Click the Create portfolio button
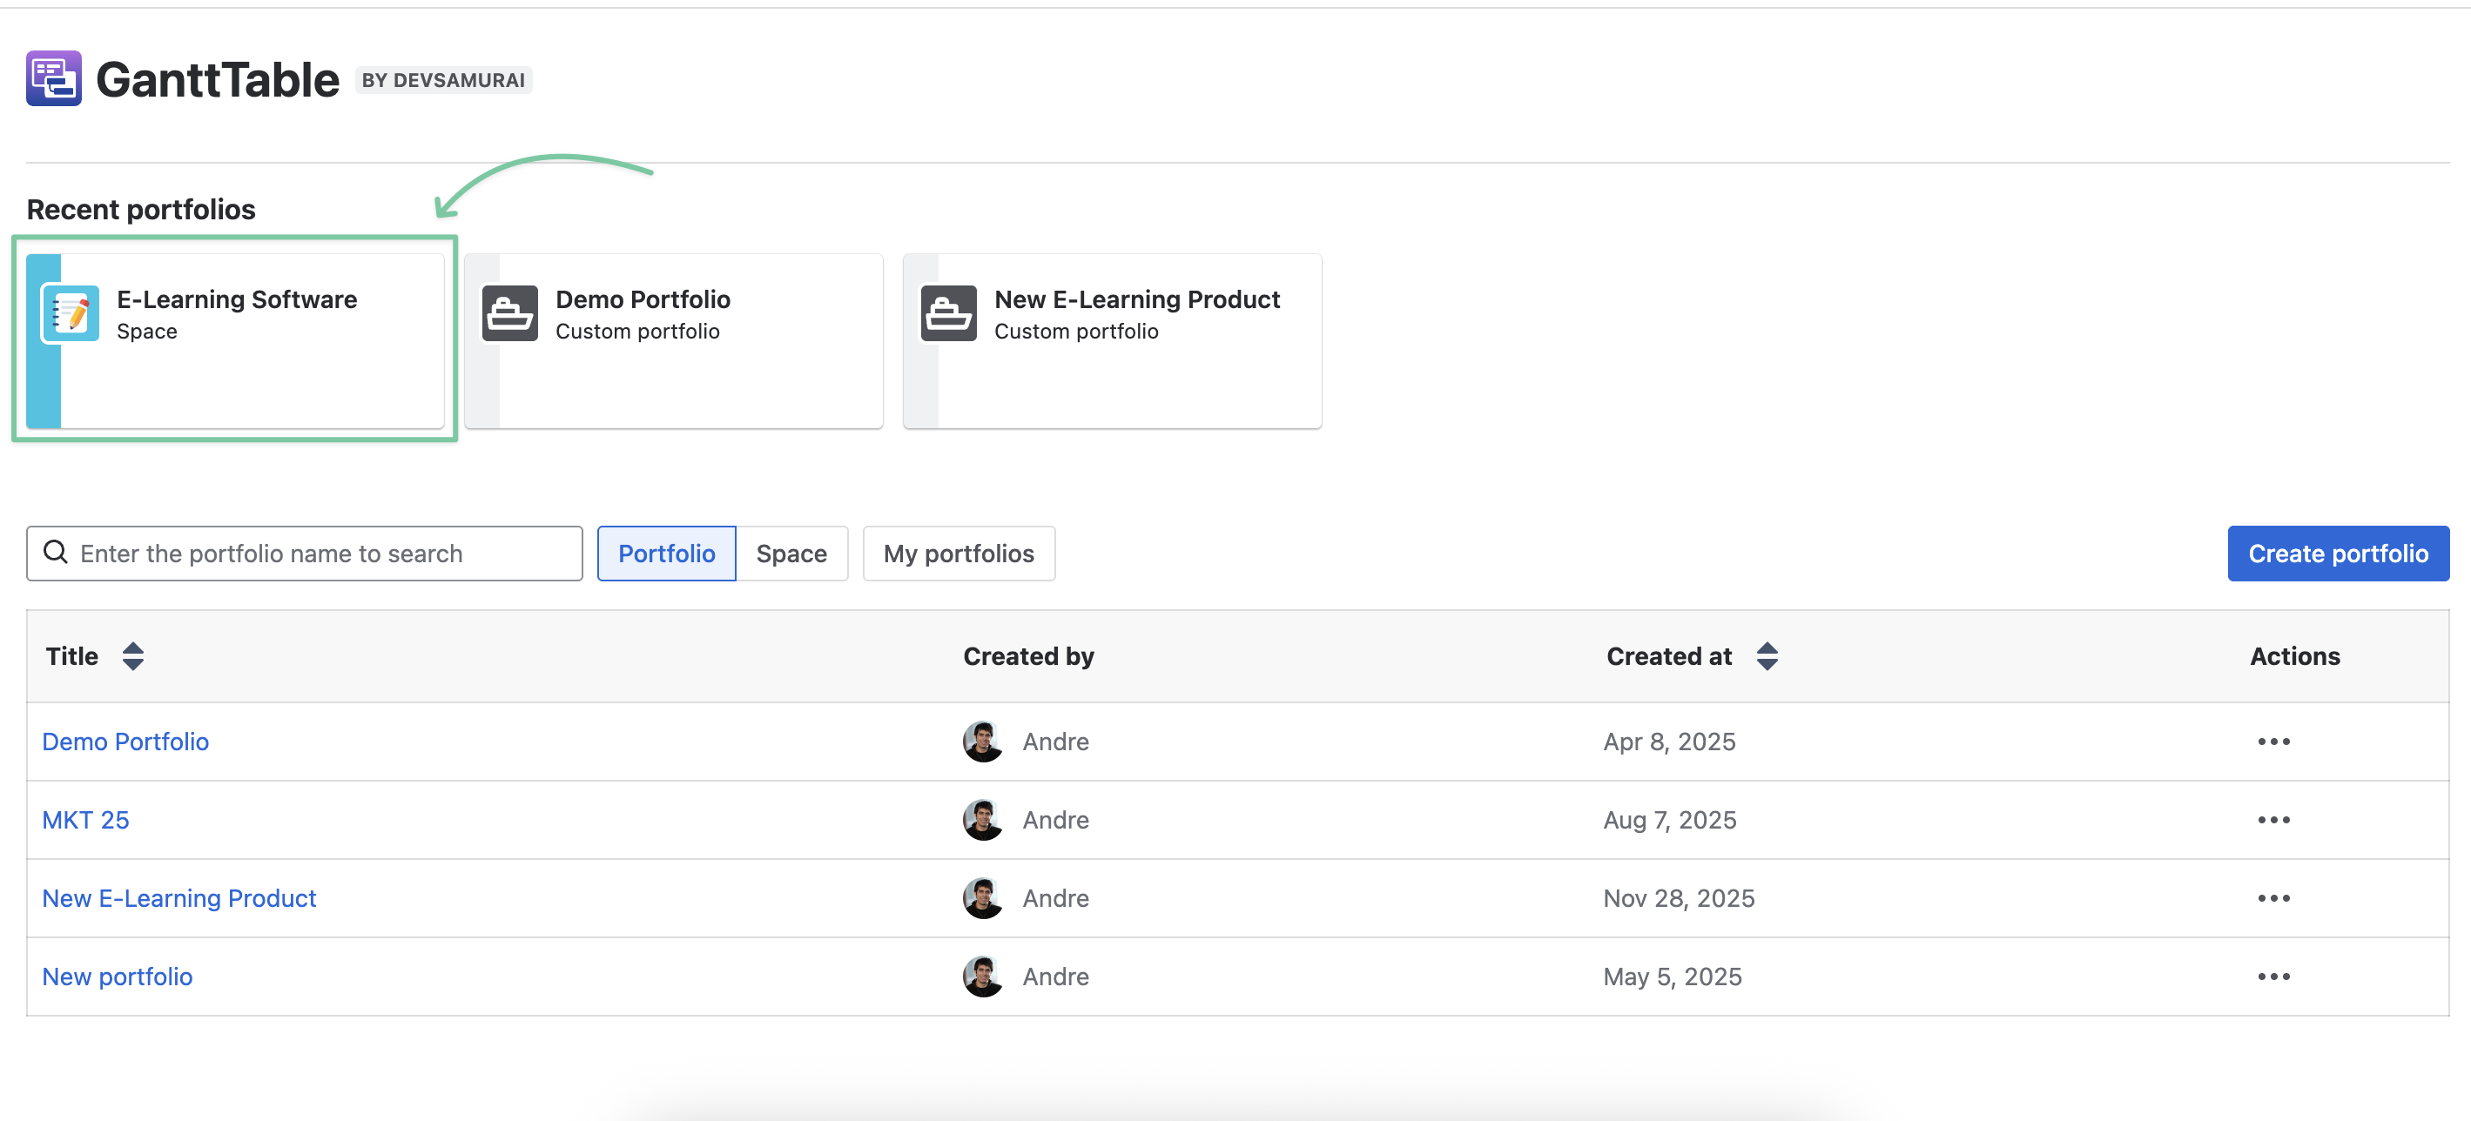The width and height of the screenshot is (2471, 1121). coord(2338,554)
